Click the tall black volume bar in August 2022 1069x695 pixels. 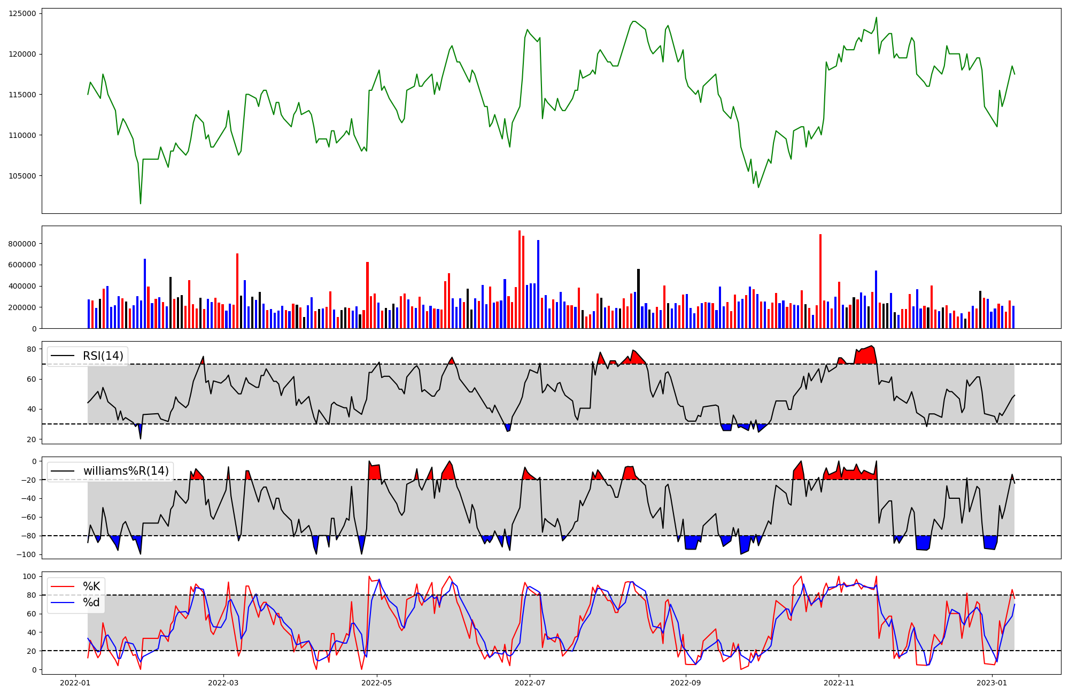tap(638, 298)
